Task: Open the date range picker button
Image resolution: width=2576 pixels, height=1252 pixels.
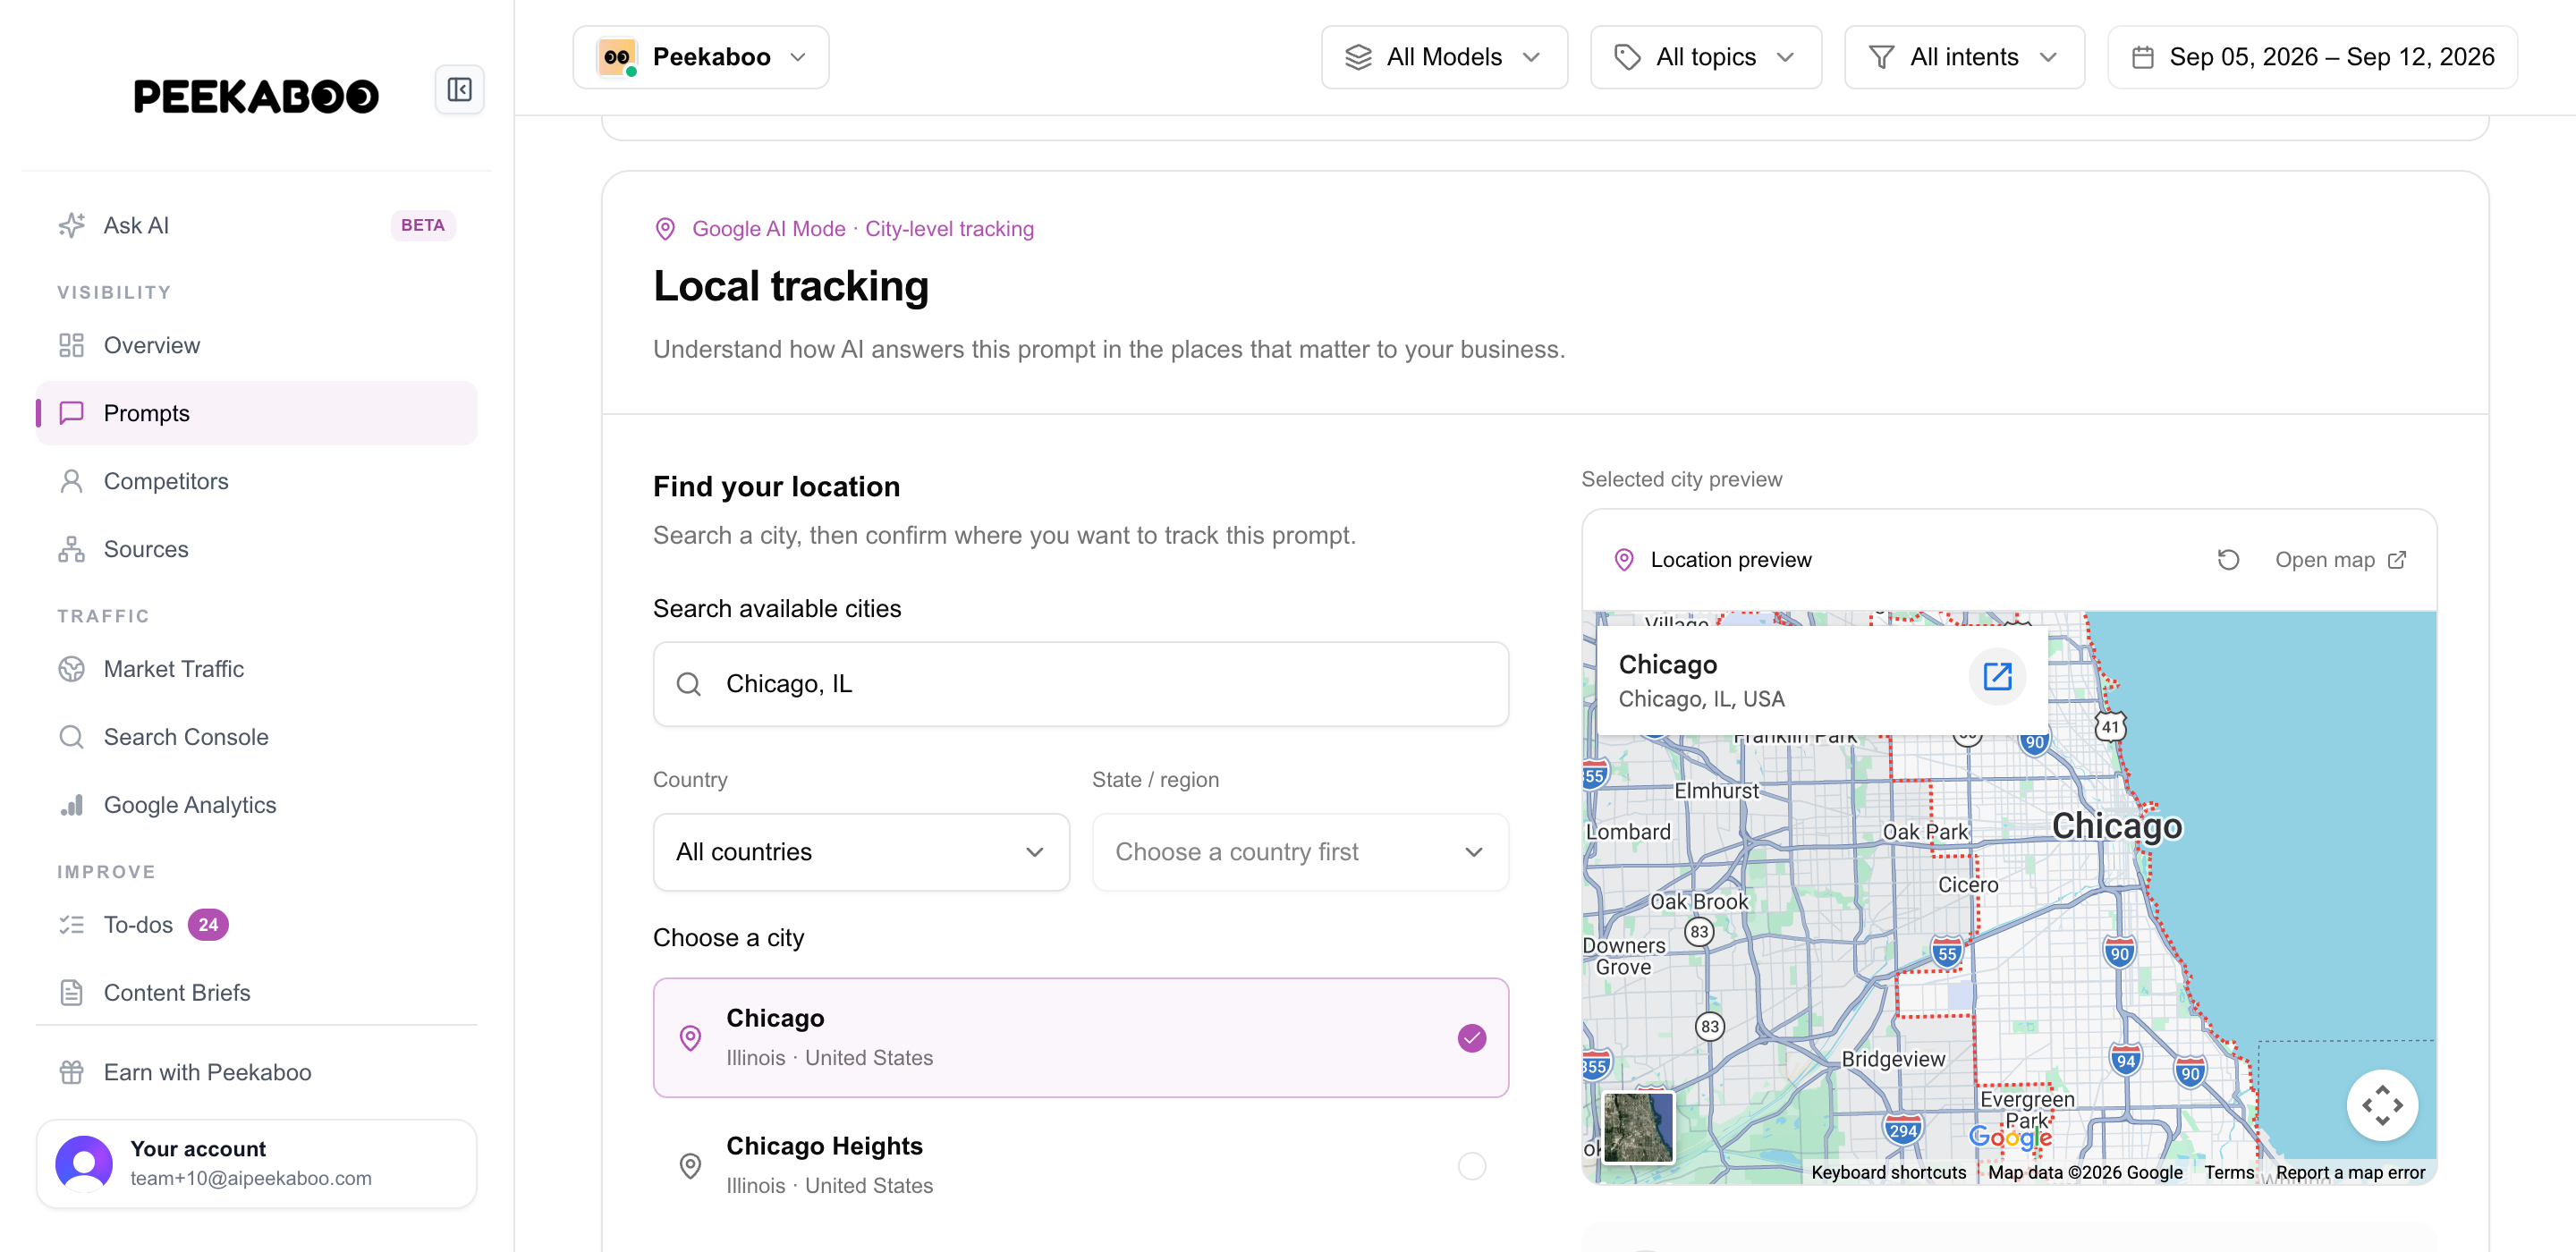Action: pyautogui.click(x=2312, y=57)
